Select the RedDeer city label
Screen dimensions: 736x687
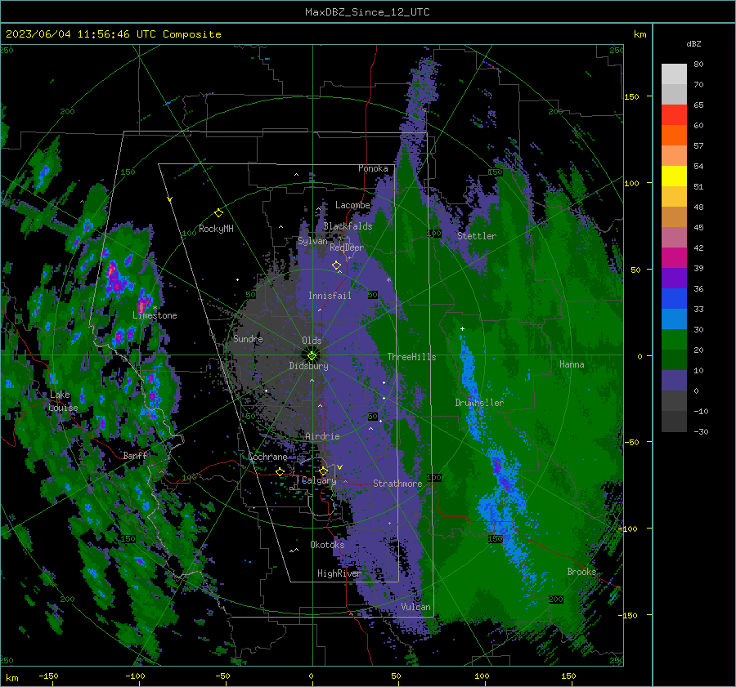click(347, 248)
